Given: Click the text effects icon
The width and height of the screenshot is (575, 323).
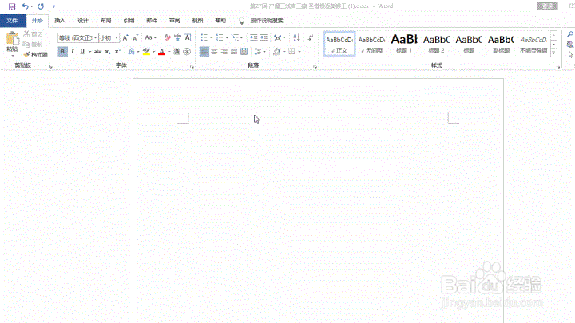Looking at the screenshot, I should click(131, 52).
